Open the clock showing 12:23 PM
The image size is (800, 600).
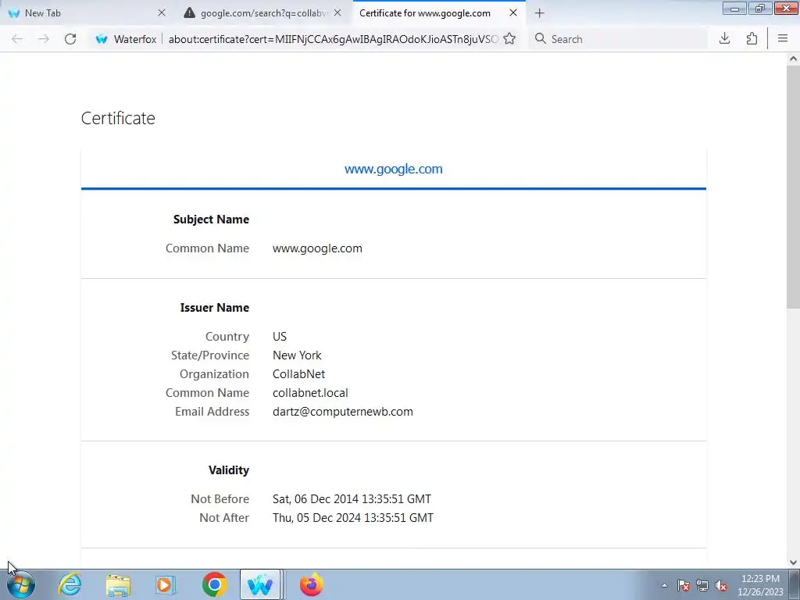[x=760, y=584]
